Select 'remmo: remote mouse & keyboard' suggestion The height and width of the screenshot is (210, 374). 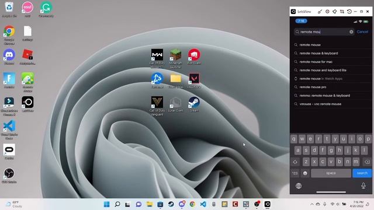click(331, 96)
